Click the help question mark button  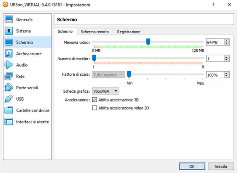213,5
